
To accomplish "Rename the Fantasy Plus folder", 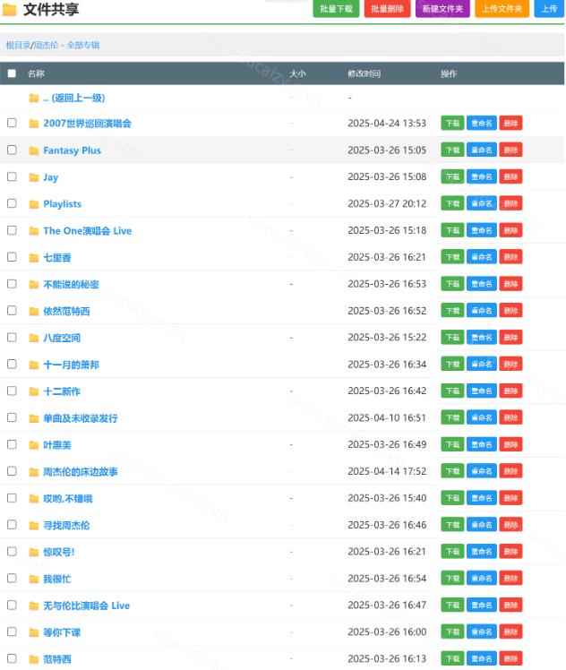I will coord(482,150).
